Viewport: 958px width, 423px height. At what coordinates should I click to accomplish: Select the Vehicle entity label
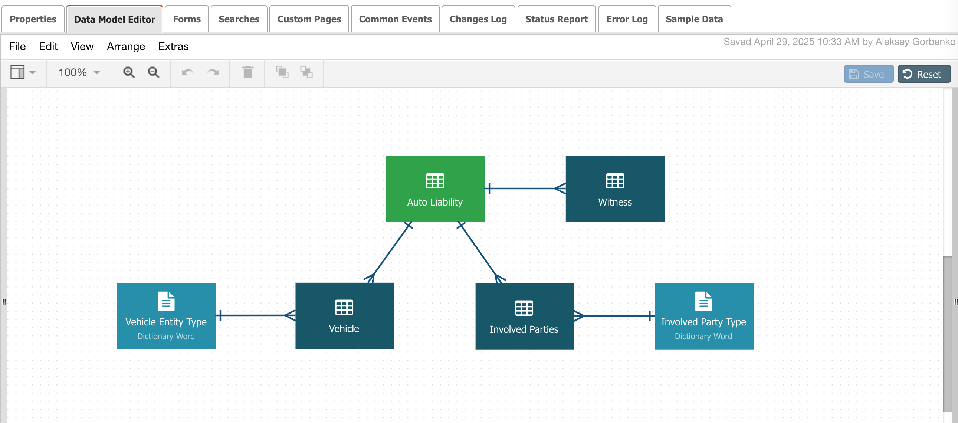point(344,328)
